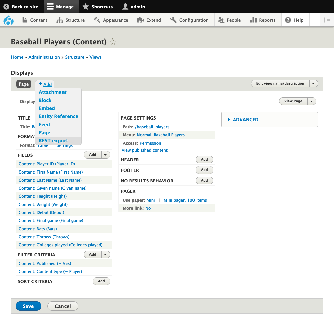Toggle the favorite star beside Baseball Players
The width and height of the screenshot is (334, 316).
[x=112, y=42]
